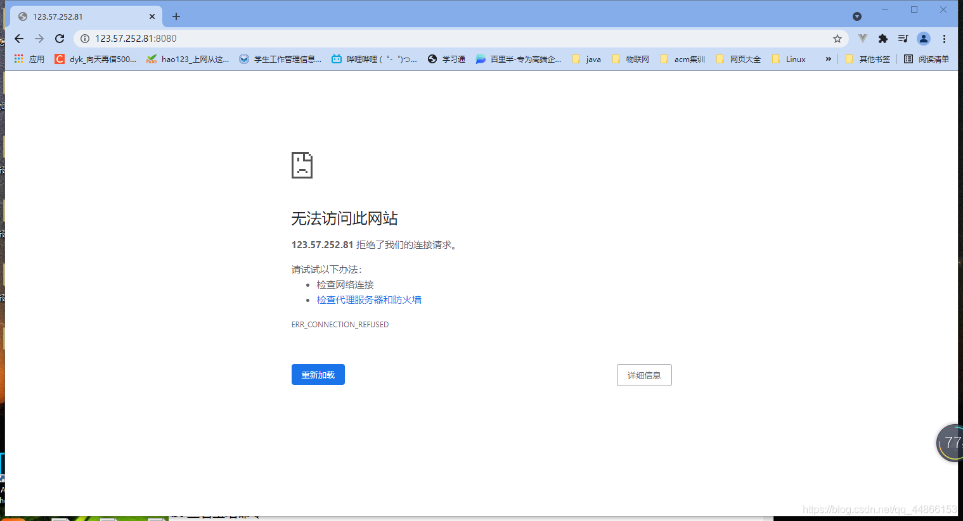This screenshot has height=521, width=963.
Task: Open the 哔哩哔哩 bookmark
Action: [x=375, y=59]
